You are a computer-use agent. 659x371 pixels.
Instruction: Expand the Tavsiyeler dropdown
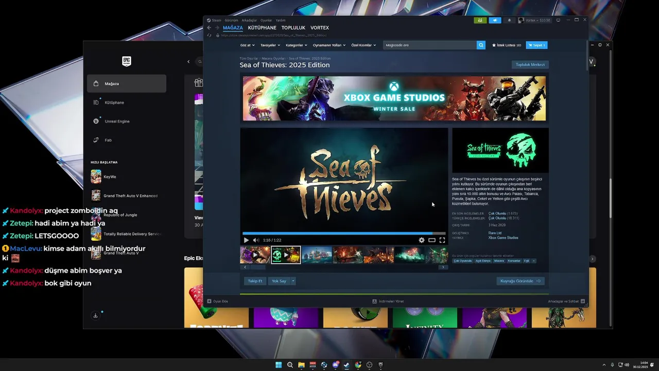click(270, 45)
